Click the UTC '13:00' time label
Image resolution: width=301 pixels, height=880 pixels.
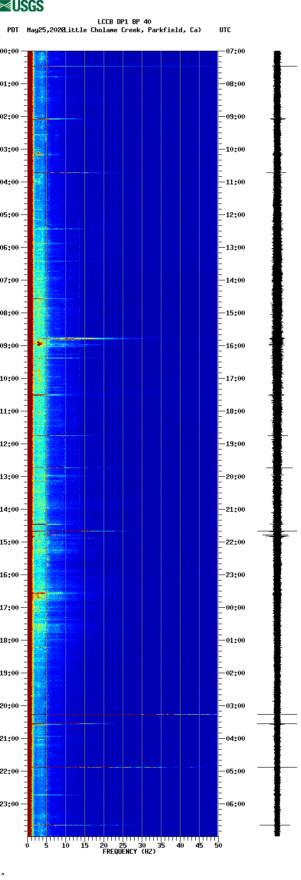(x=236, y=248)
